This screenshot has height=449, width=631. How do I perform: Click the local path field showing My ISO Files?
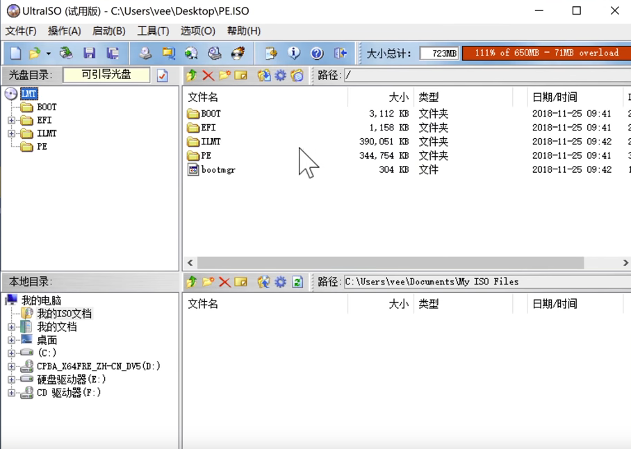(487, 282)
